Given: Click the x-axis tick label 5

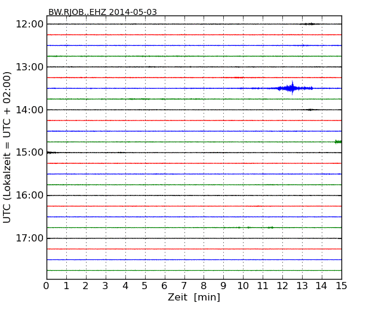Looking at the screenshot, I should (x=145, y=286).
